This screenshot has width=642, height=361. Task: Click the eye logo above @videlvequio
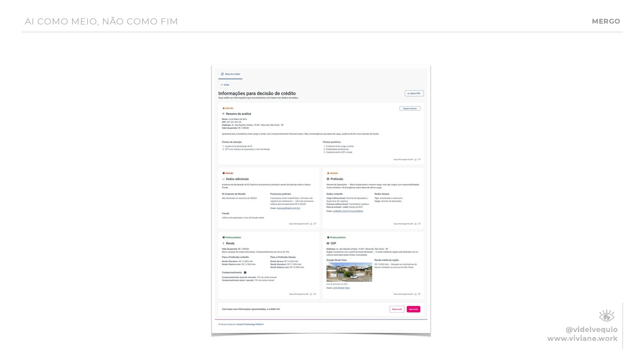pyautogui.click(x=607, y=316)
